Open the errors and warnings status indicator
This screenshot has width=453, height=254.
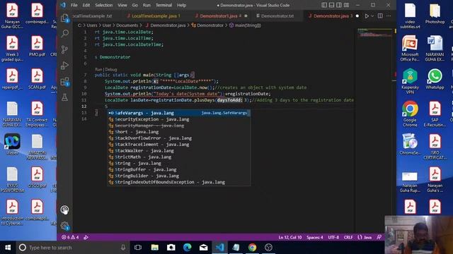[x=70, y=237]
